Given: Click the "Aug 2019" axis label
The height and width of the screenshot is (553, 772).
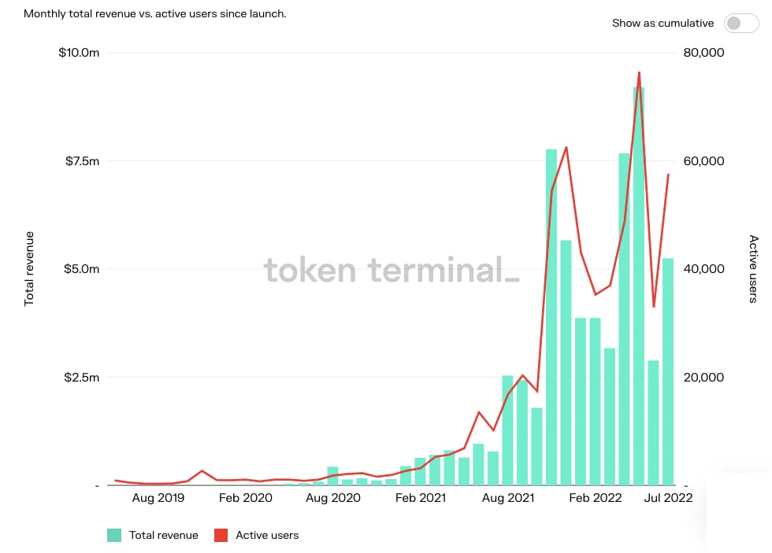Looking at the screenshot, I should 160,498.
